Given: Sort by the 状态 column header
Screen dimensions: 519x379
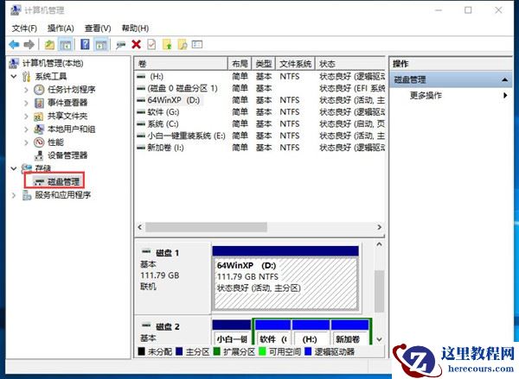Looking at the screenshot, I should click(350, 63).
